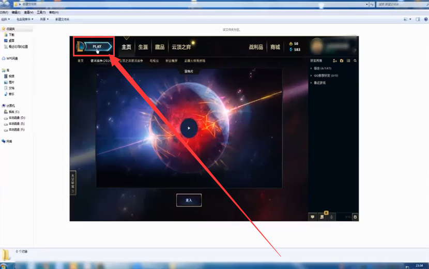Open the 商城 store tab
This screenshot has width=429, height=269.
pos(275,47)
